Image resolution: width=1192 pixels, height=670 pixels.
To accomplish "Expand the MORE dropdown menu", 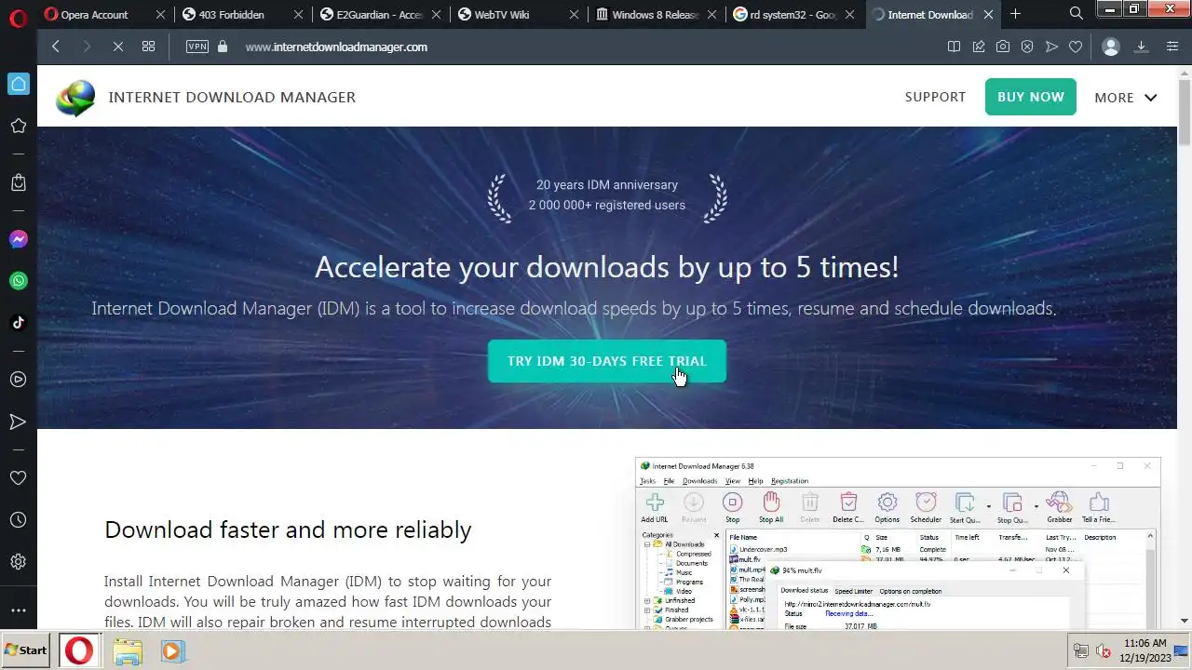I will 1126,97.
